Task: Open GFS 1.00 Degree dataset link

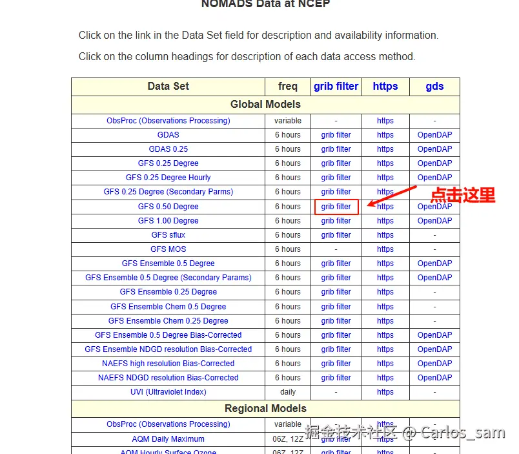Action: coord(168,221)
